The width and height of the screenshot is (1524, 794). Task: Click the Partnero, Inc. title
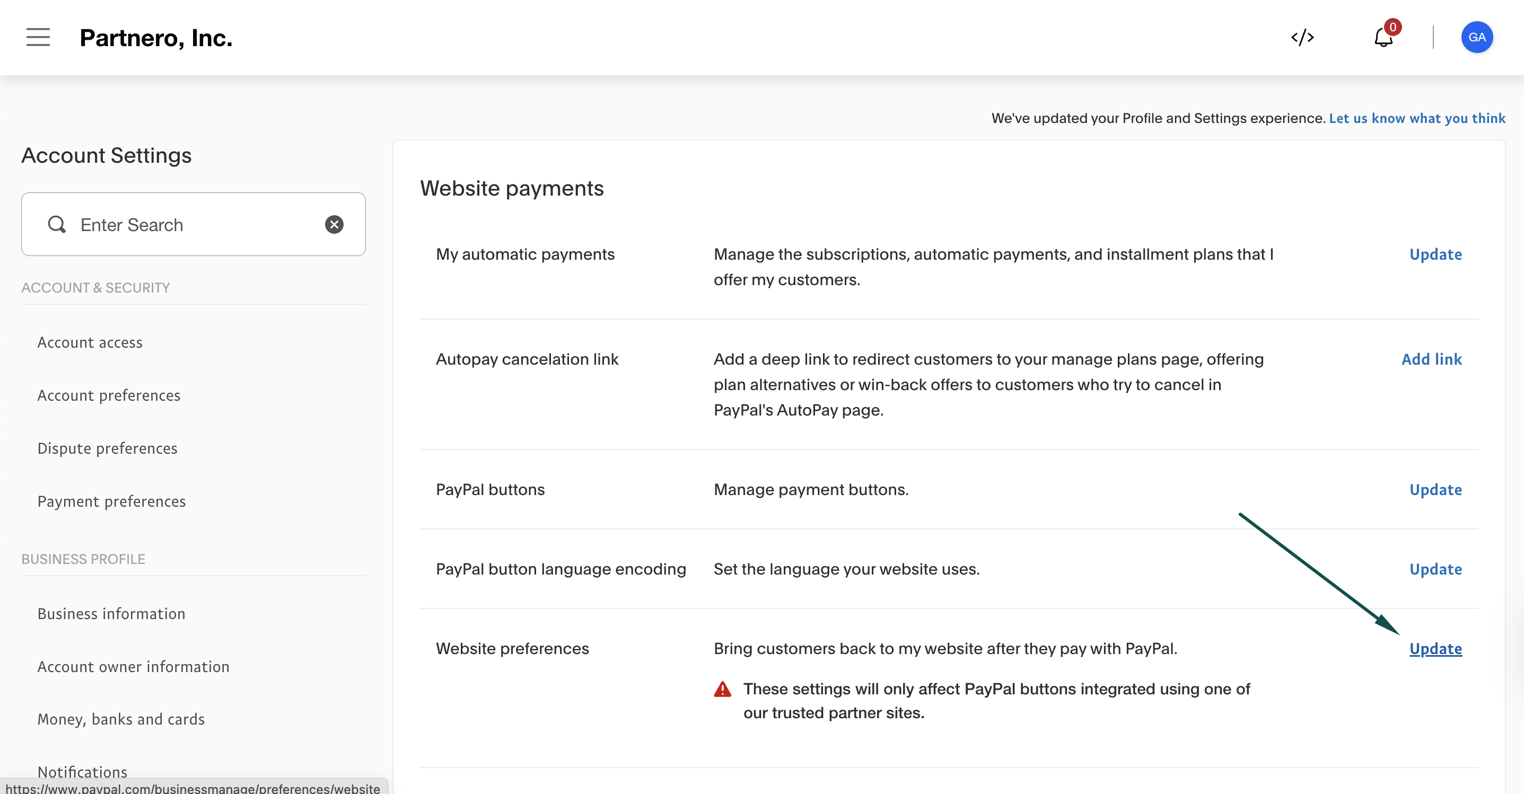[156, 38]
